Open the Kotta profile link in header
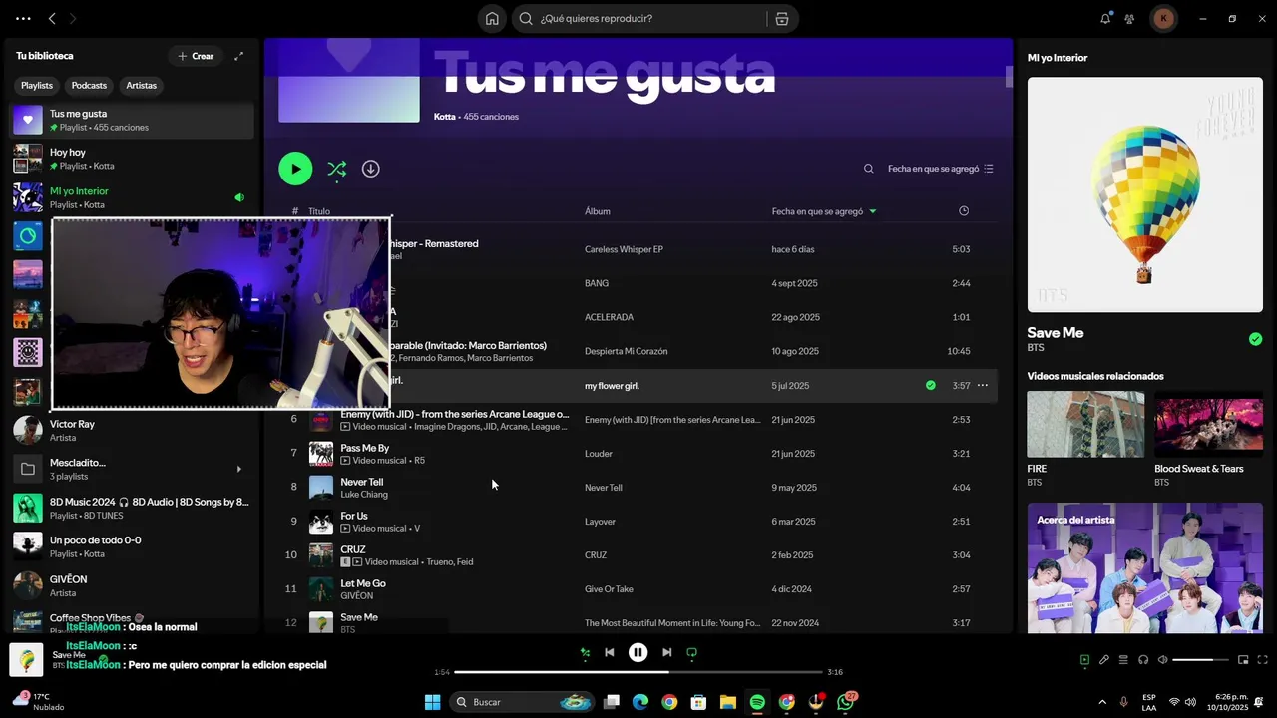This screenshot has width=1277, height=718. coord(444,117)
